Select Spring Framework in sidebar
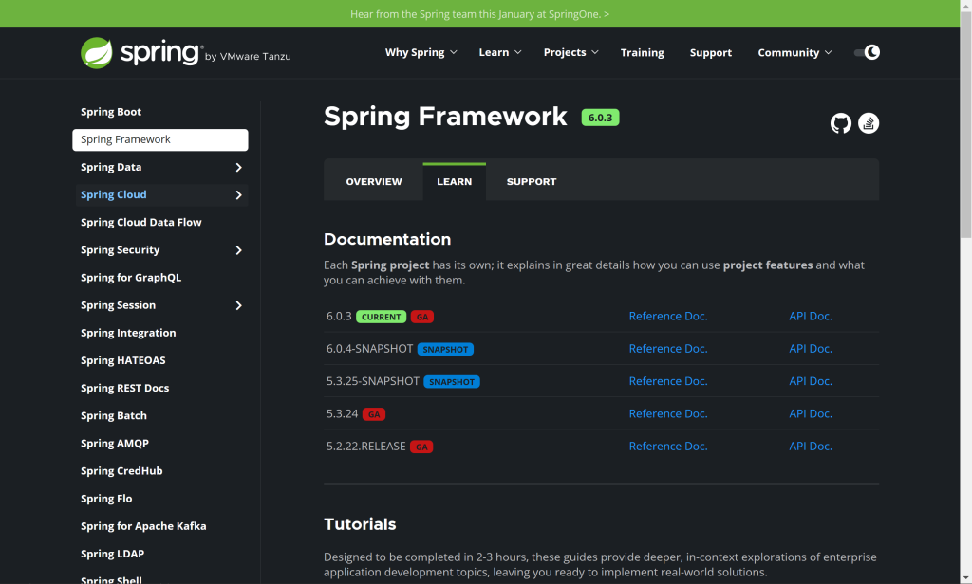The height and width of the screenshot is (584, 972). click(x=159, y=140)
